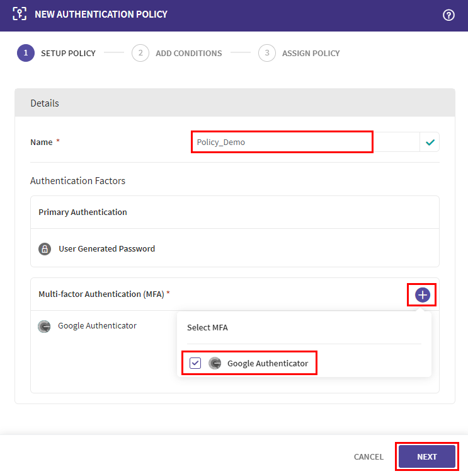Go to the SETUP POLICY step label
This screenshot has width=468, height=476.
(x=68, y=54)
